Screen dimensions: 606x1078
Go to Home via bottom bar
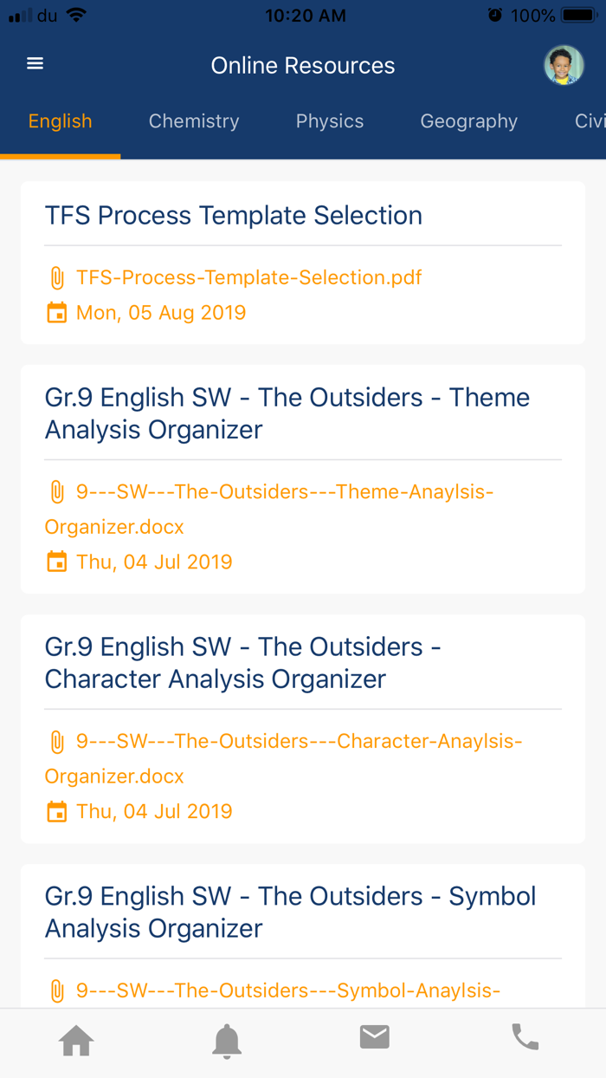point(76,1040)
